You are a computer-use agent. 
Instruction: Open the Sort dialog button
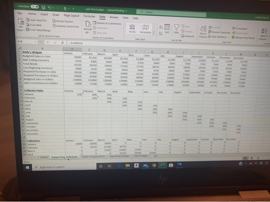tap(167, 29)
